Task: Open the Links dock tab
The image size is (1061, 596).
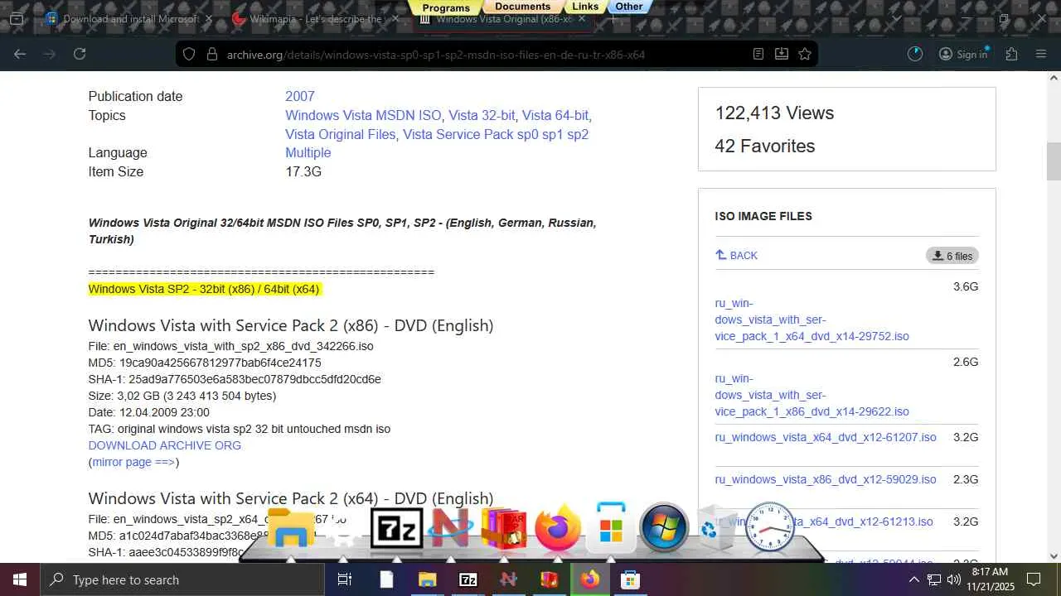Action: coord(585,7)
